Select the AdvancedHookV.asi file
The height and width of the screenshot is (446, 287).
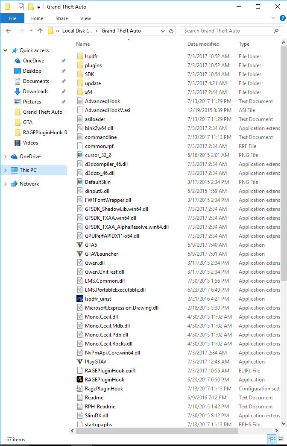[x=108, y=110]
